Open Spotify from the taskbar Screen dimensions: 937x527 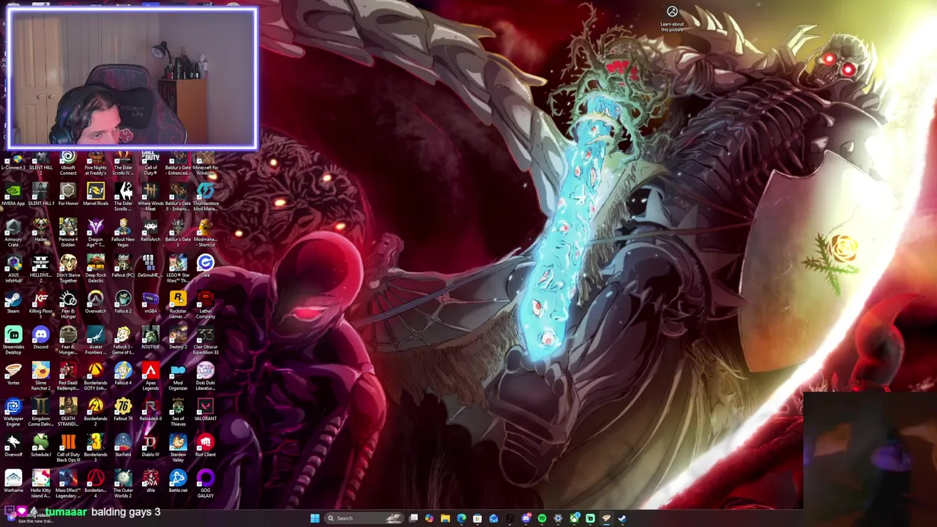(542, 518)
